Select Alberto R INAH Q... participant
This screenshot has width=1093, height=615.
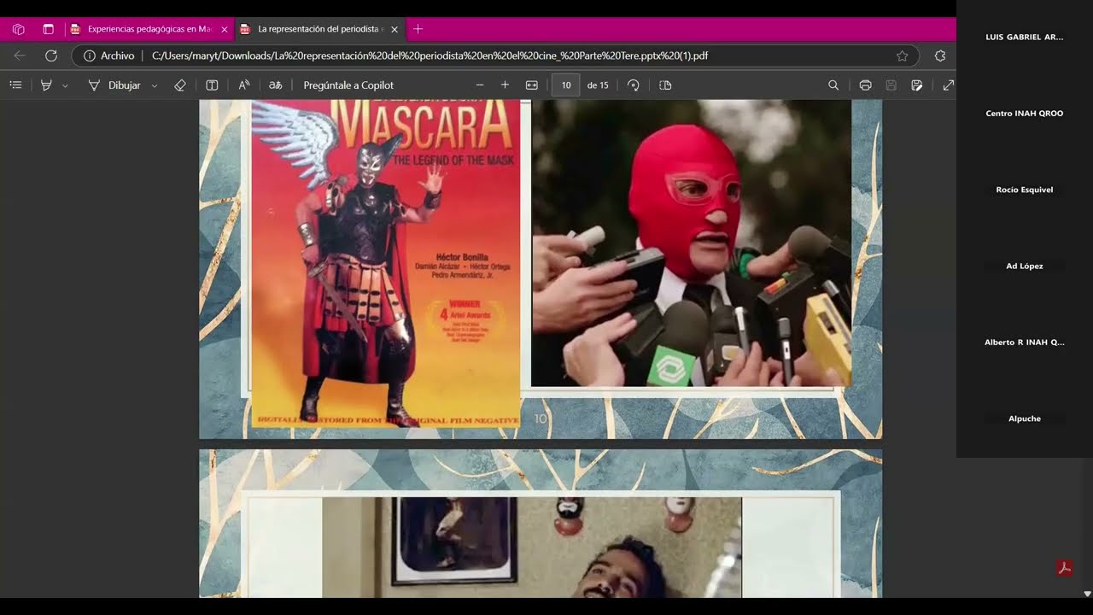click(1025, 343)
